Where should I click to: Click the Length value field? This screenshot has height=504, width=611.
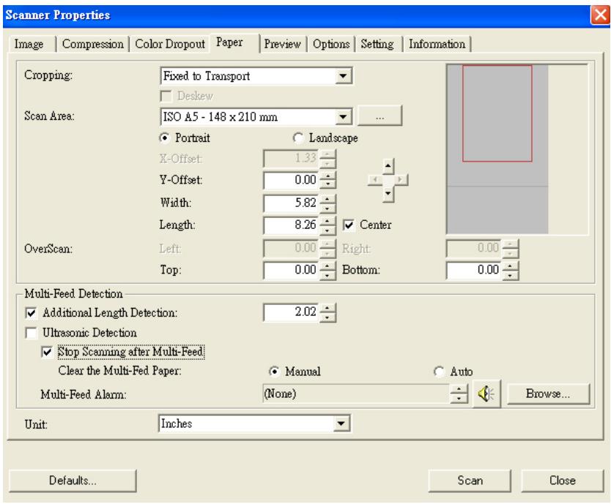291,225
